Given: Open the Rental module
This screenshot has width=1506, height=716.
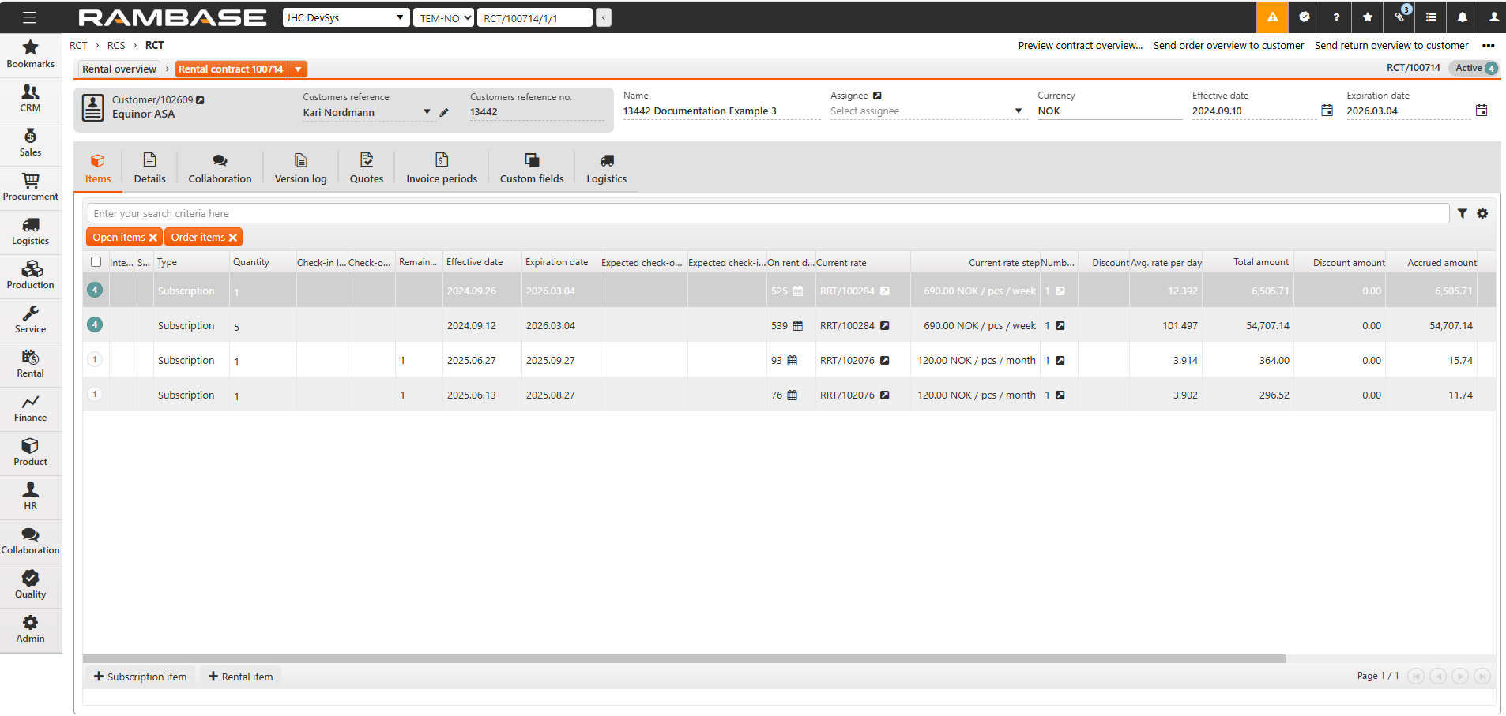Looking at the screenshot, I should [31, 364].
